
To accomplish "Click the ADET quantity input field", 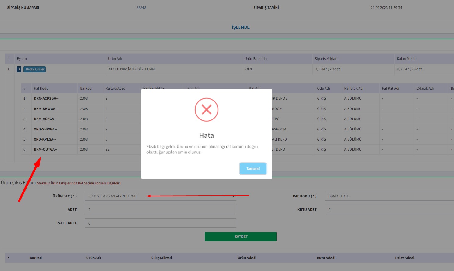I will 160,210.
